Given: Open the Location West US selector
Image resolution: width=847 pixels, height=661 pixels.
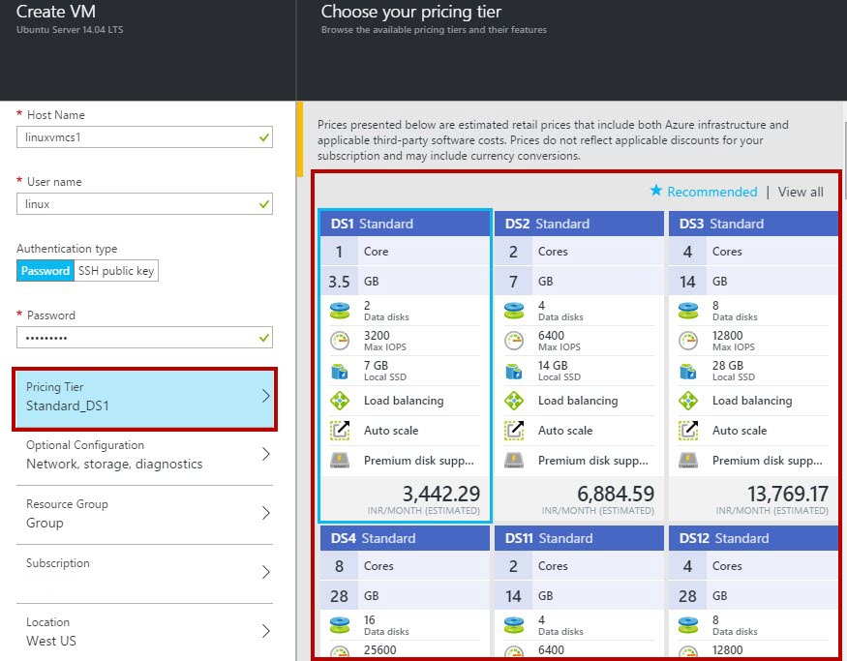Looking at the screenshot, I should (145, 631).
